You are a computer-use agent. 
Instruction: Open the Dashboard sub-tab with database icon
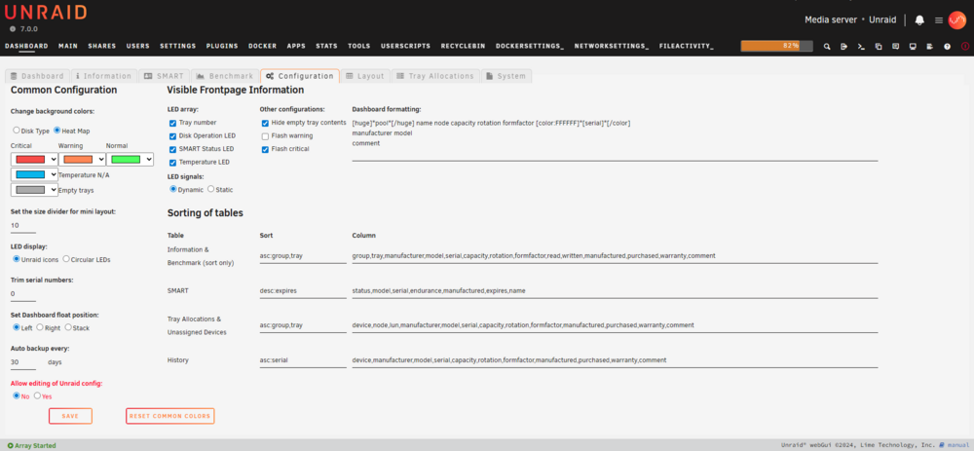click(x=37, y=76)
